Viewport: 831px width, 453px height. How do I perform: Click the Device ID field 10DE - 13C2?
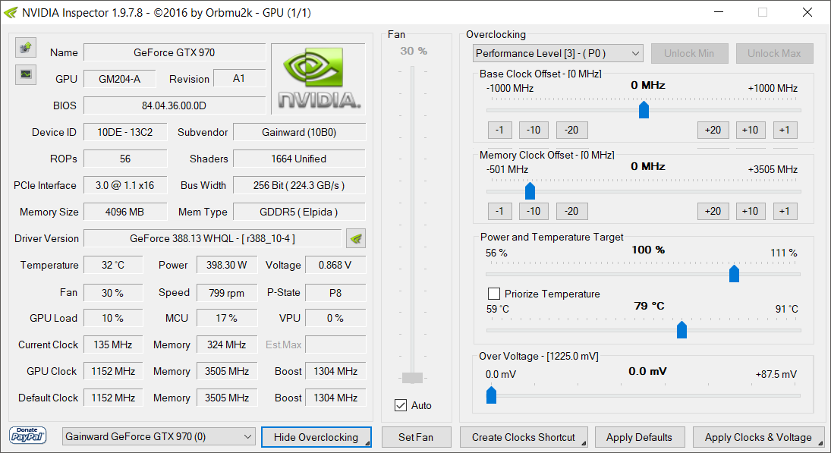[x=125, y=132]
